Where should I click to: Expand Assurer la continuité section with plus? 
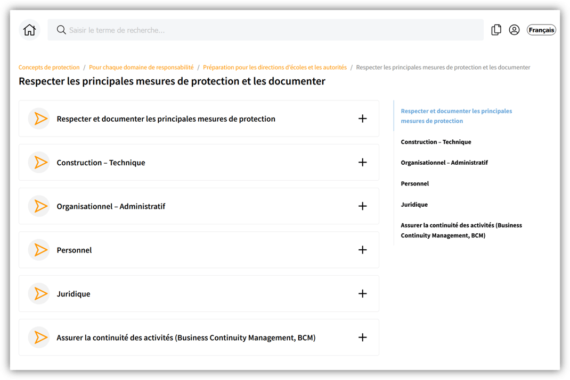[362, 337]
